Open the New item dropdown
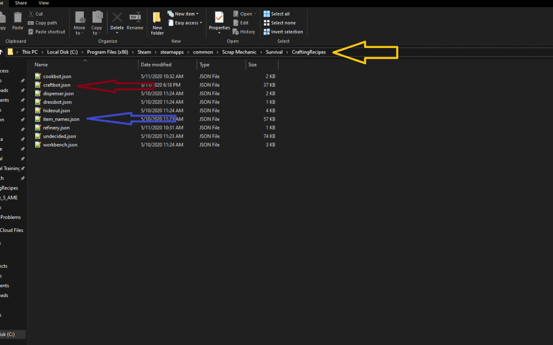 point(183,14)
